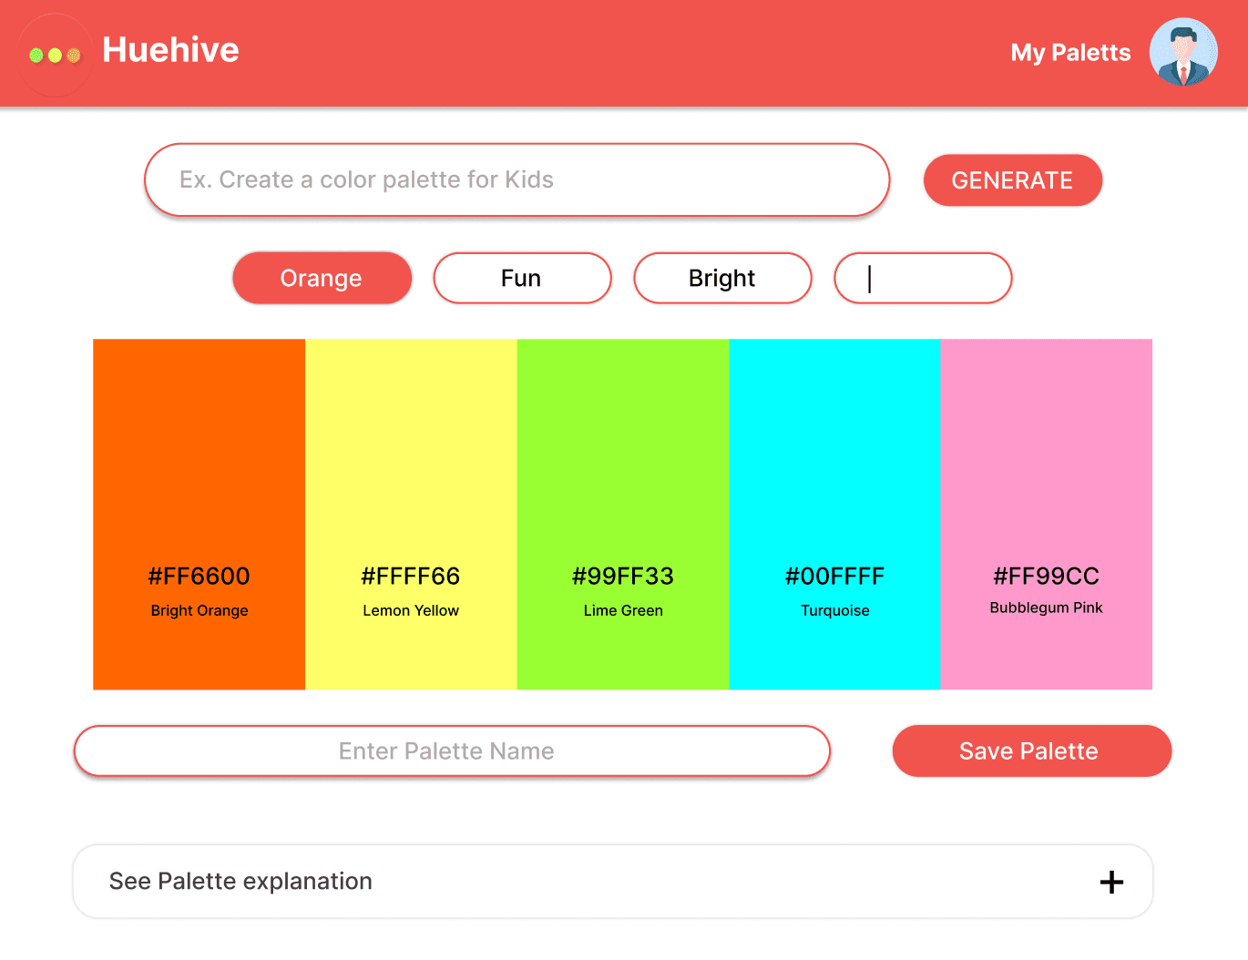
Task: Click the Huehive three-dot logo icon
Action: coord(55,55)
